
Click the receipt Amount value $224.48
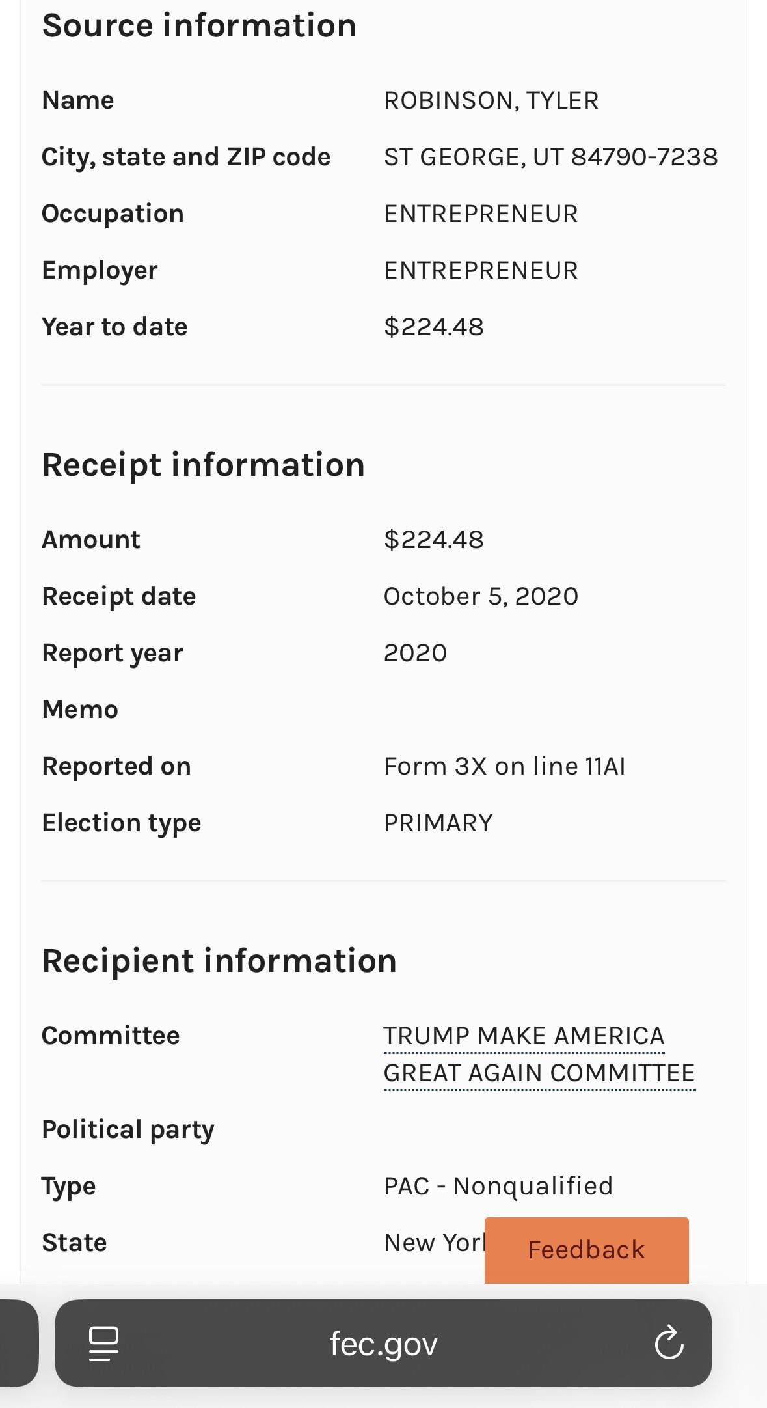434,540
